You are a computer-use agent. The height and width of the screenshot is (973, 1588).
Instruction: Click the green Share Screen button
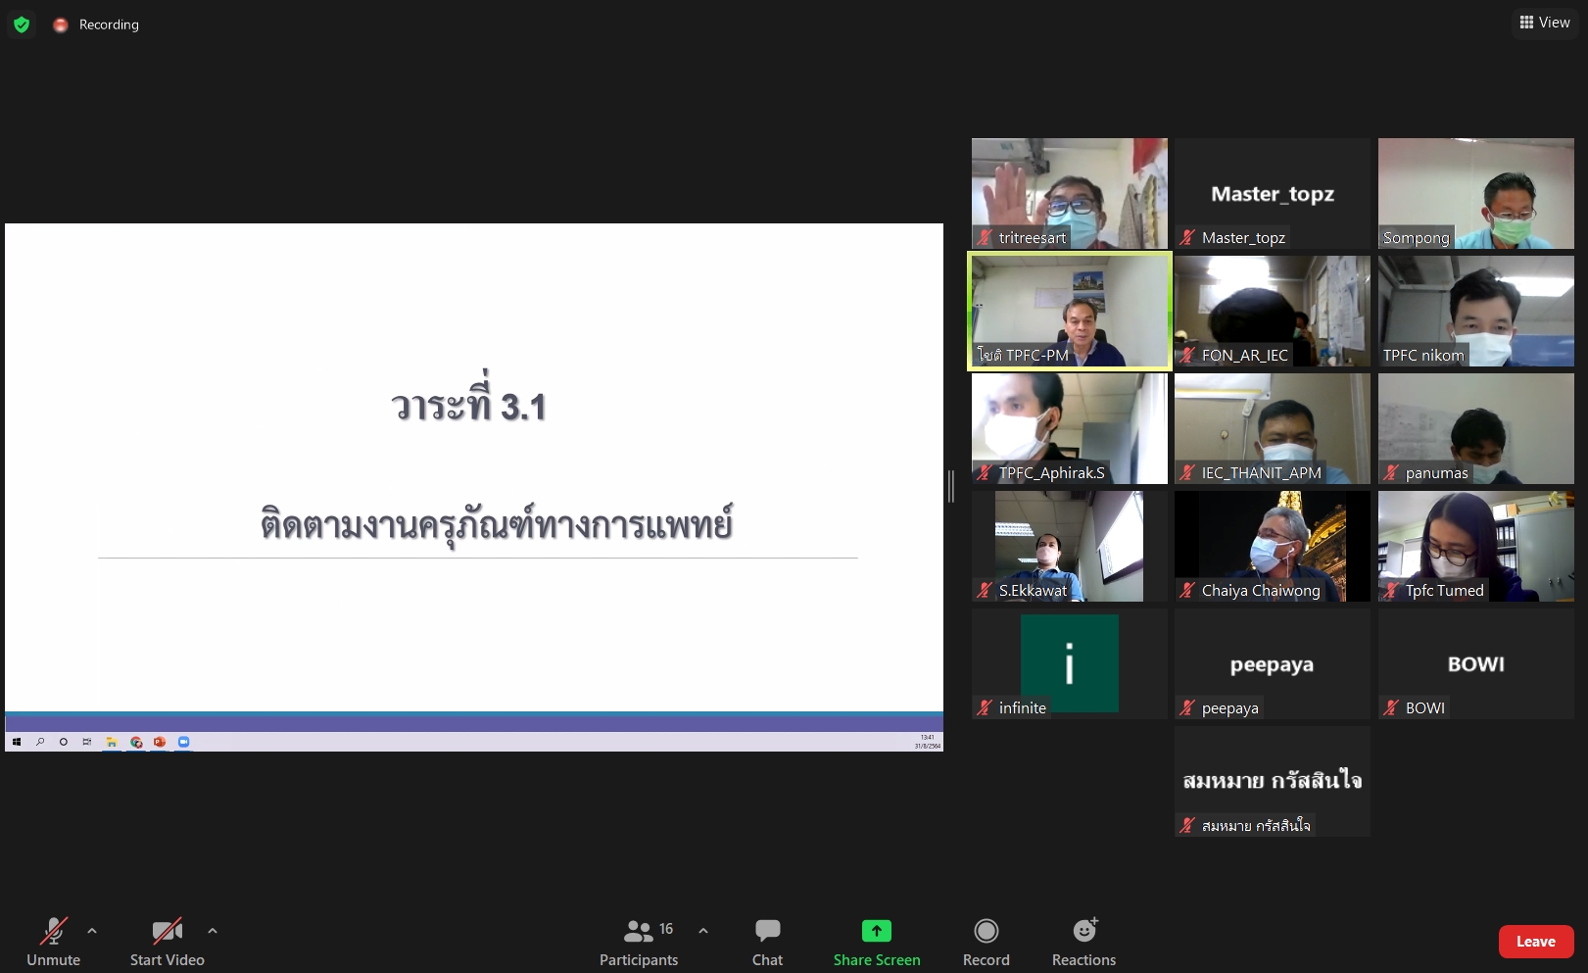(x=876, y=943)
